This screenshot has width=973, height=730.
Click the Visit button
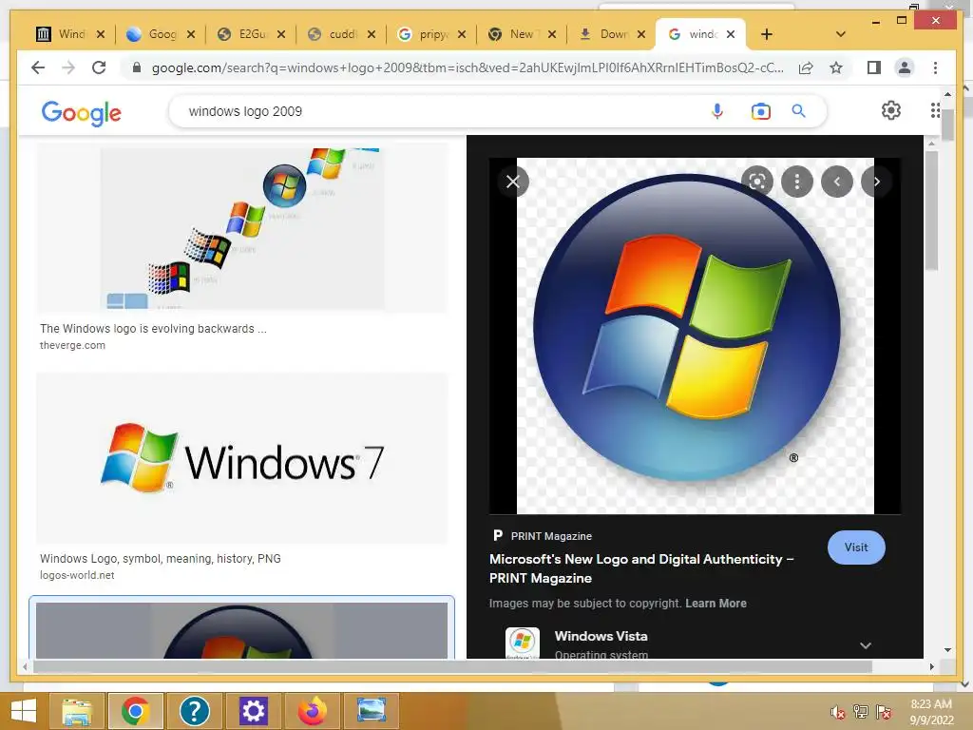[856, 547]
